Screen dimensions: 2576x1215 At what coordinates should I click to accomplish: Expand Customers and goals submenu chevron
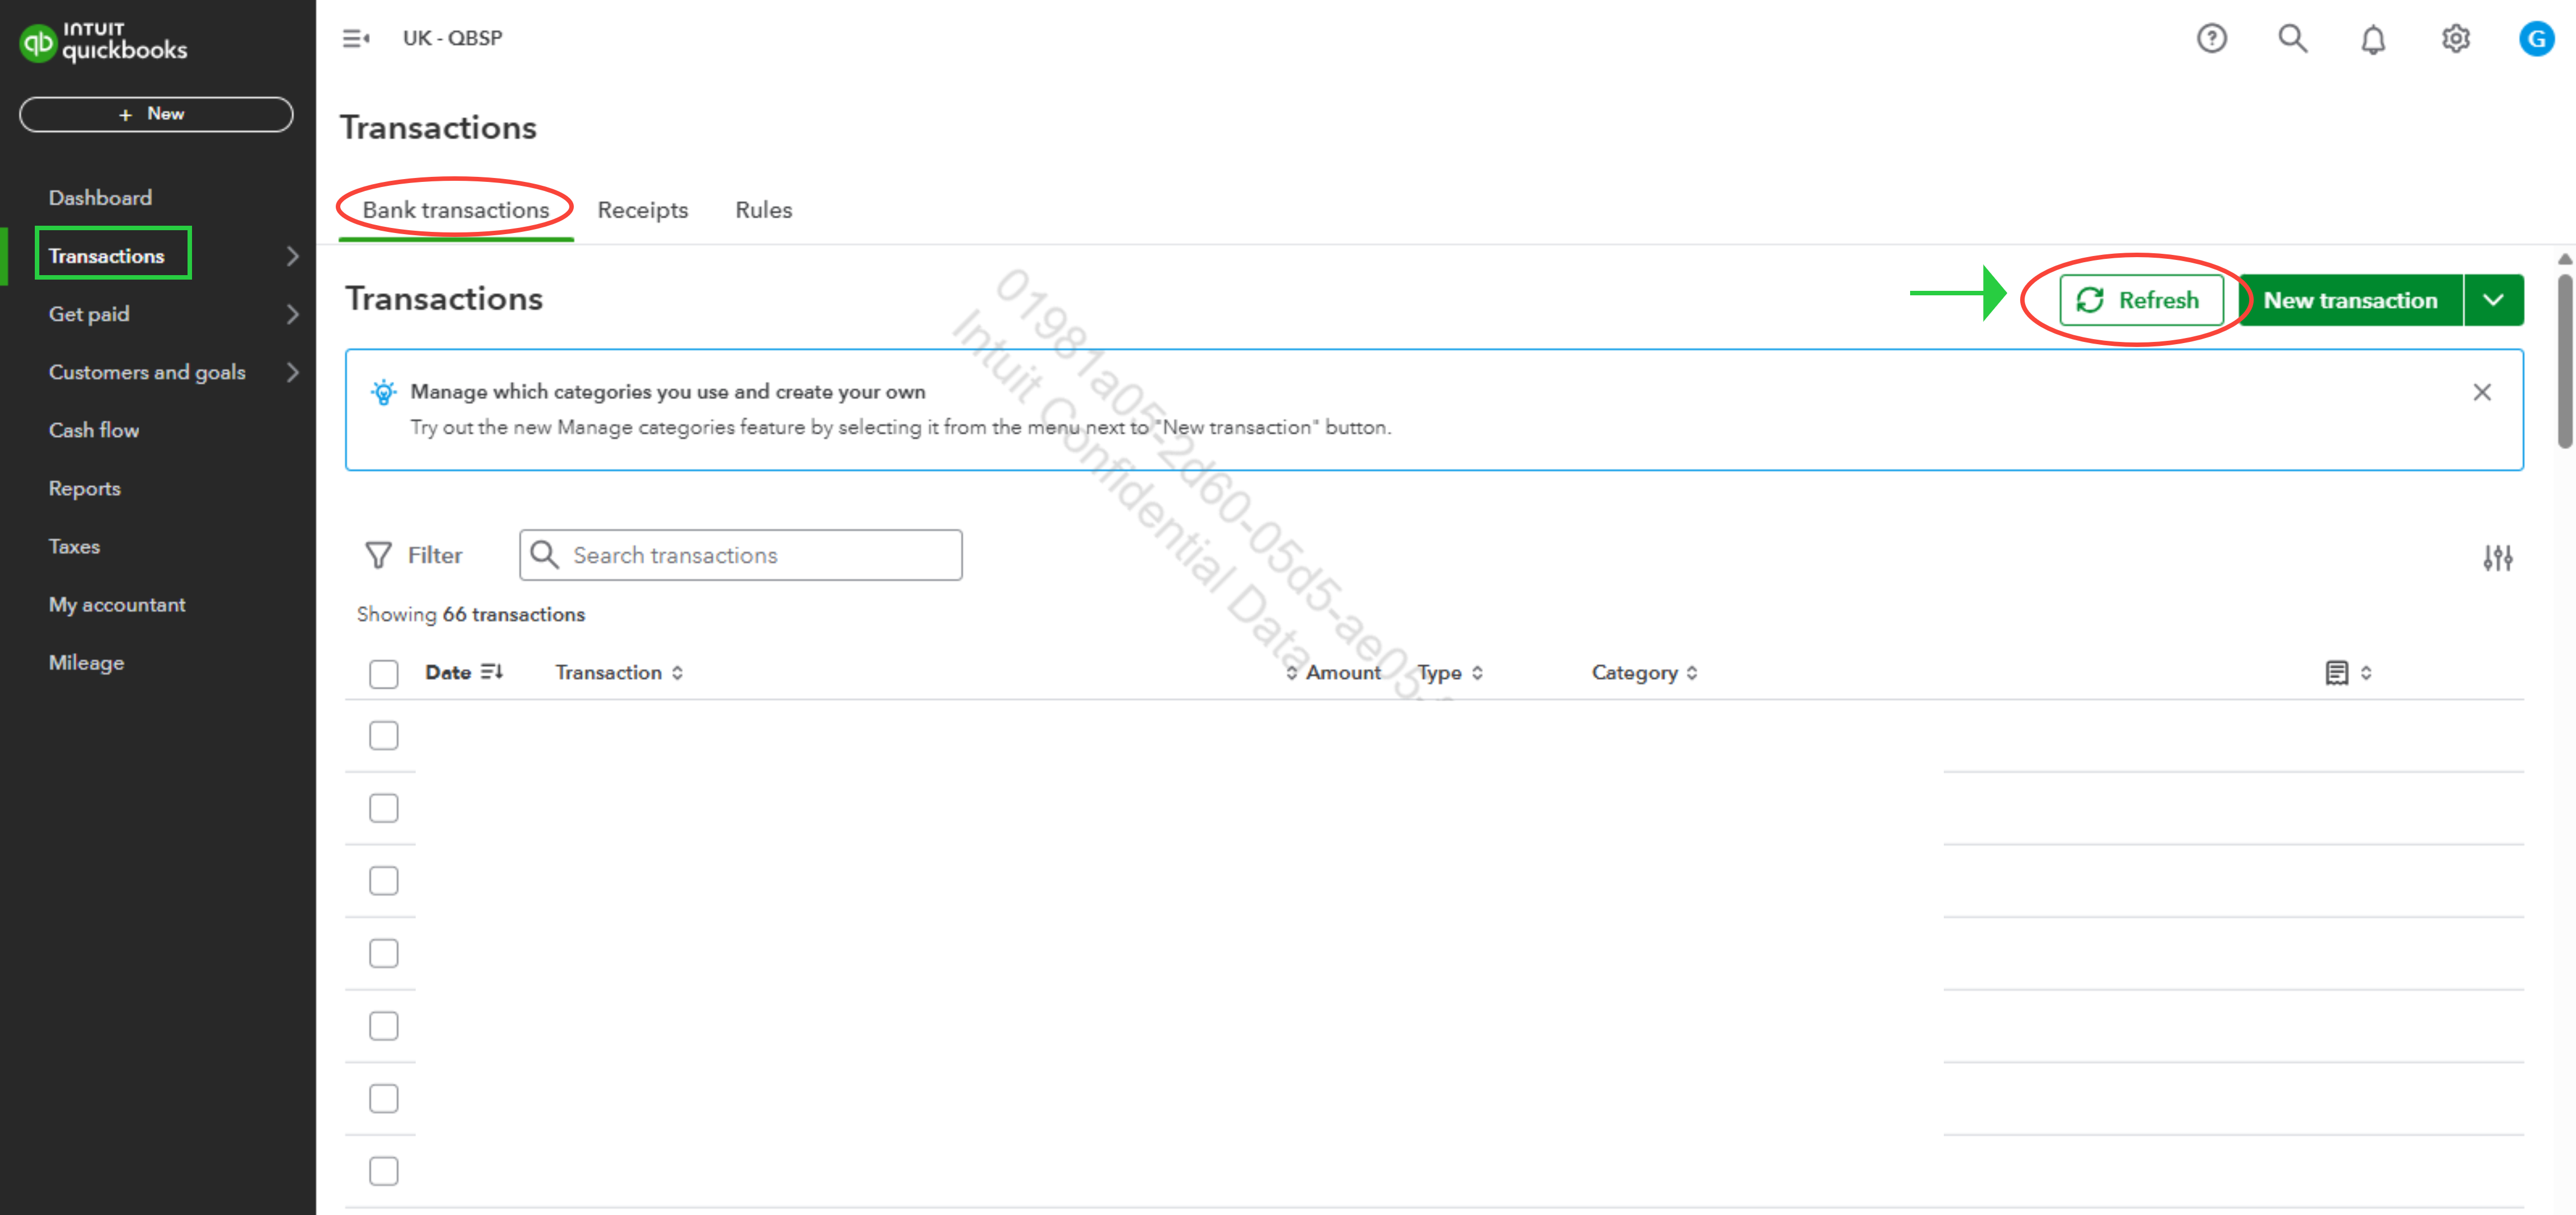[x=292, y=372]
